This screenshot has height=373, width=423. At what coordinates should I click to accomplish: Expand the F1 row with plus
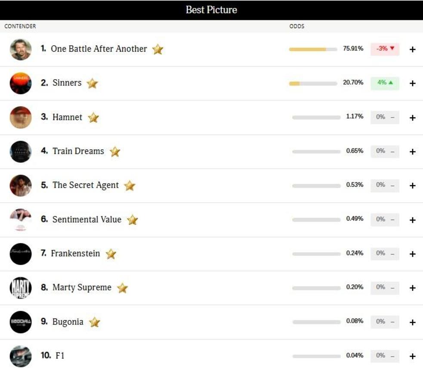[412, 356]
